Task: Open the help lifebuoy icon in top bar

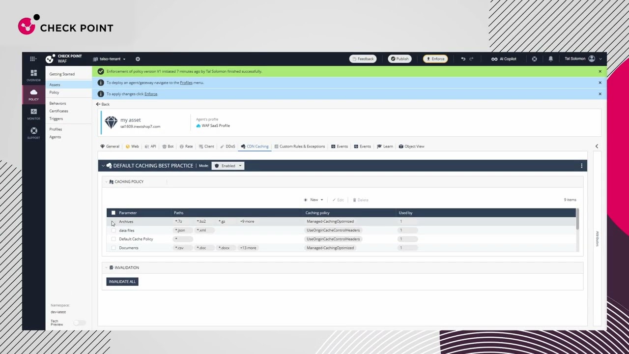Action: pos(534,59)
